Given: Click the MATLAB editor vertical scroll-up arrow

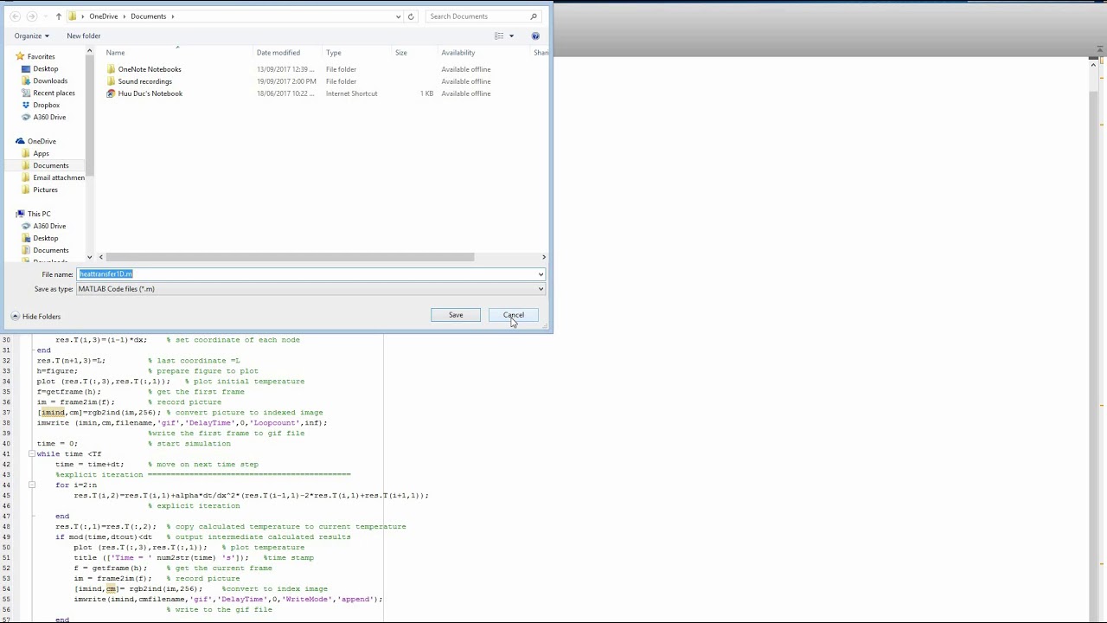Looking at the screenshot, I should point(1093,64).
